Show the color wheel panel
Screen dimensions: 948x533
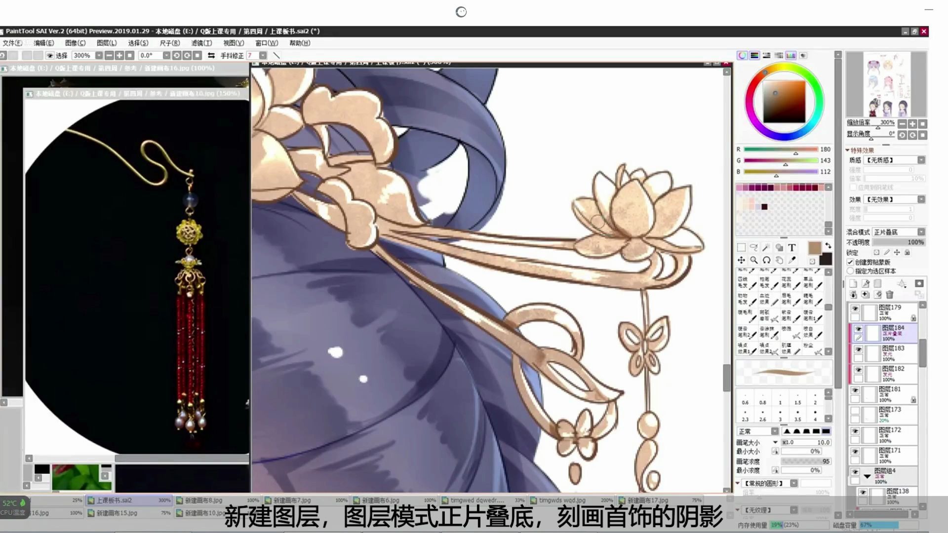coord(742,55)
